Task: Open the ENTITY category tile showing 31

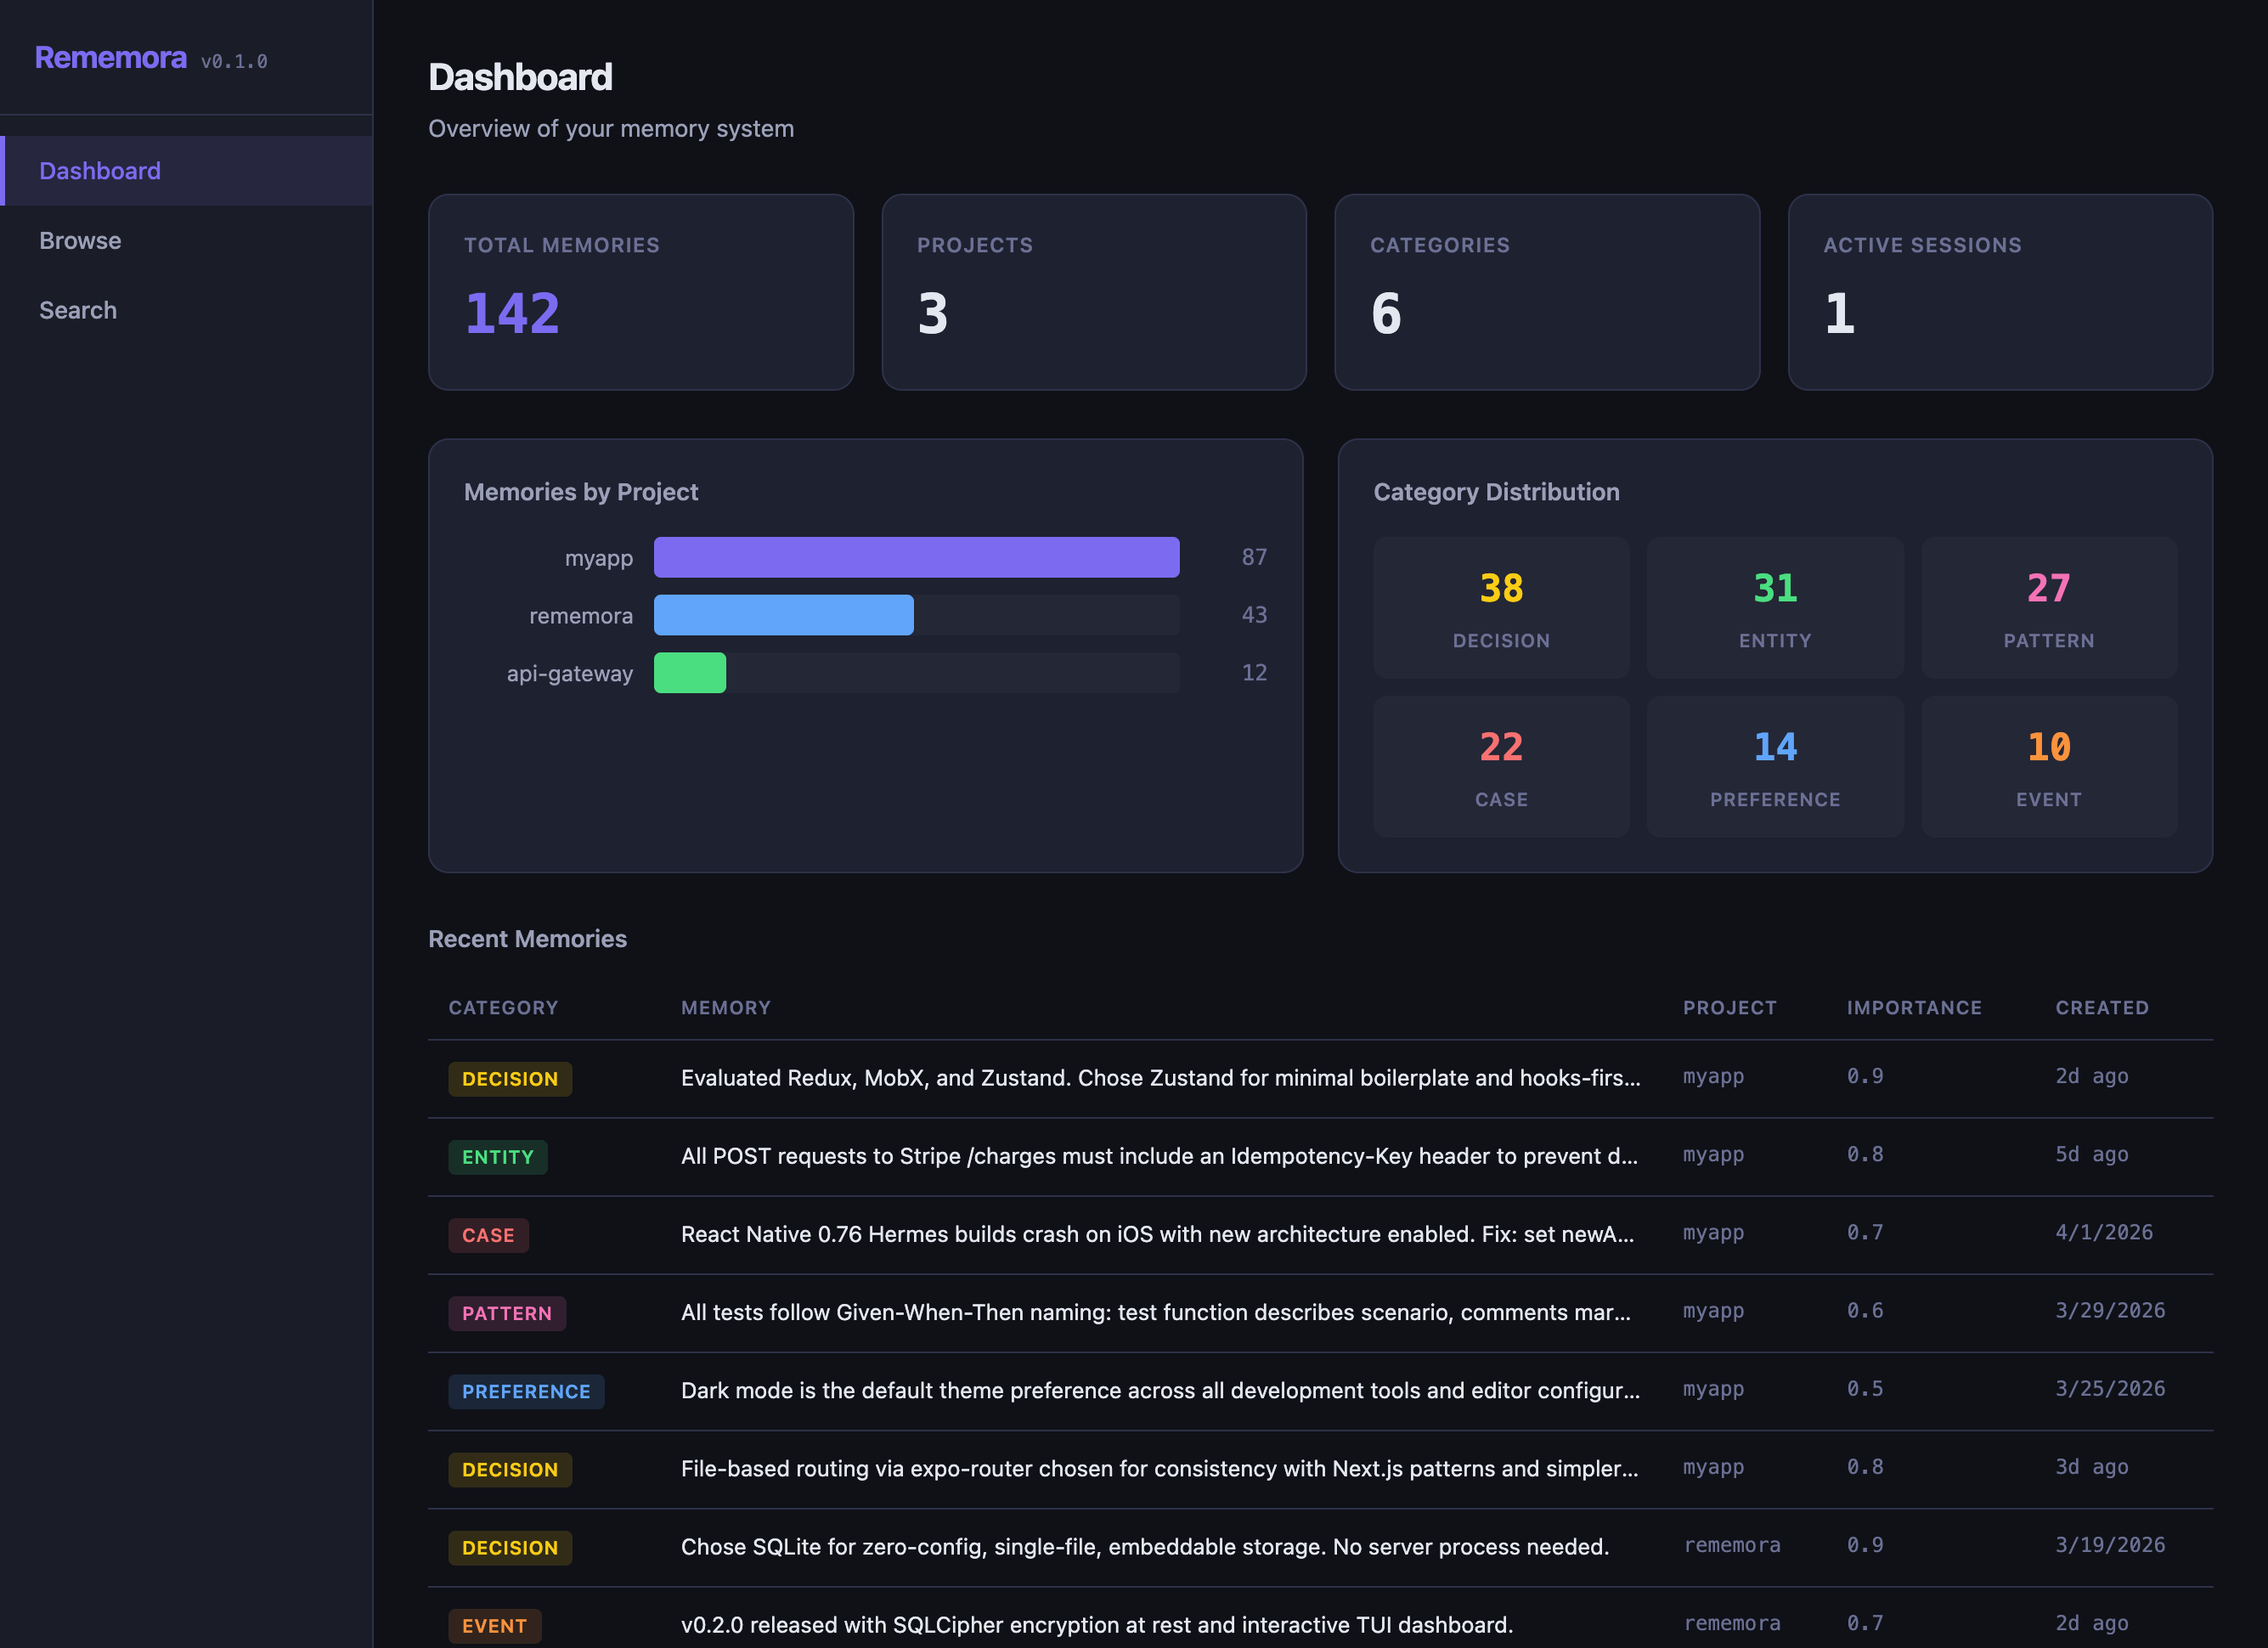Action: click(x=1775, y=608)
